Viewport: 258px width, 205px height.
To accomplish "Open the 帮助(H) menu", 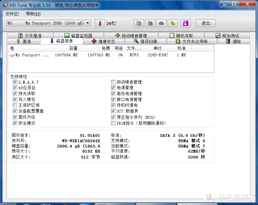I will (x=33, y=14).
